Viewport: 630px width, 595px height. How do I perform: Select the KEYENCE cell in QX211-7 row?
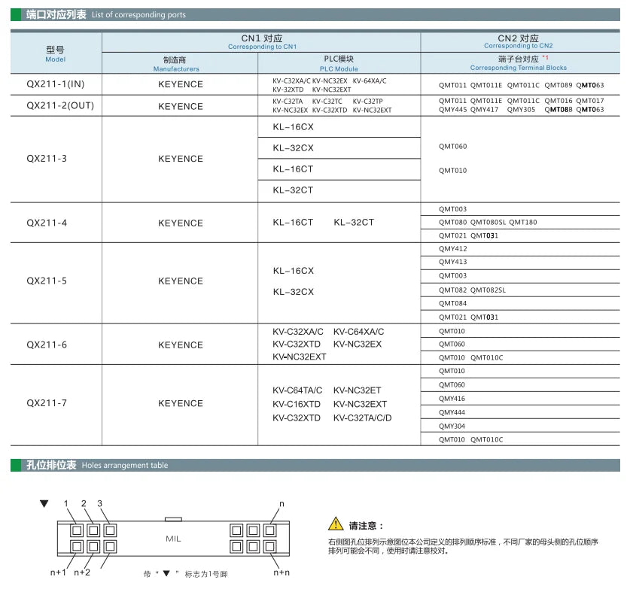click(181, 403)
